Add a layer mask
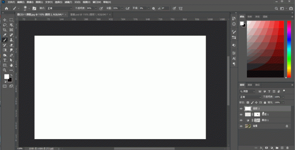This screenshot has width=295, height=150. [x=267, y=148]
